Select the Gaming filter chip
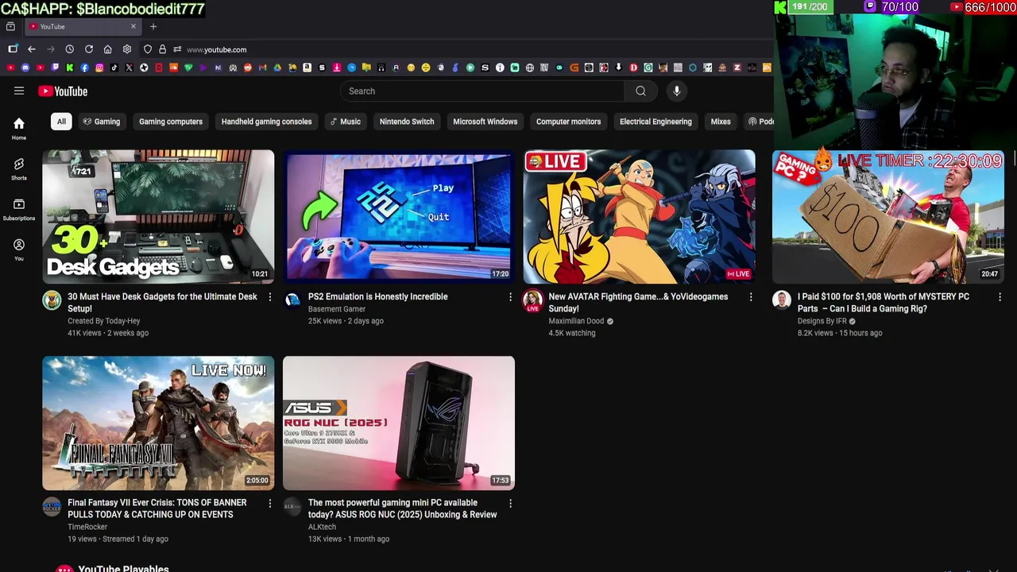The width and height of the screenshot is (1017, 572). (x=102, y=122)
